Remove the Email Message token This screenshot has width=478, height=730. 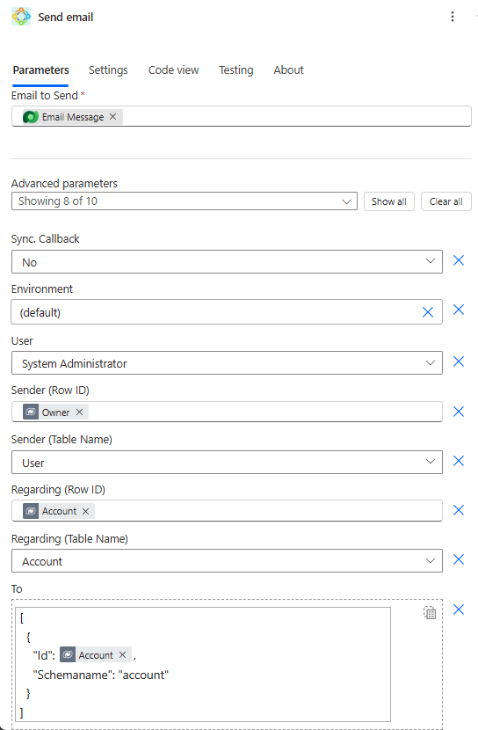click(x=113, y=116)
